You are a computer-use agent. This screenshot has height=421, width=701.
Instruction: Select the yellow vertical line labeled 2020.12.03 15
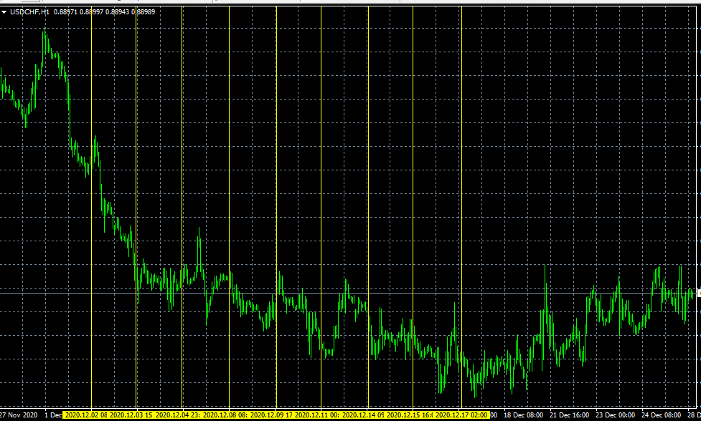click(x=136, y=208)
